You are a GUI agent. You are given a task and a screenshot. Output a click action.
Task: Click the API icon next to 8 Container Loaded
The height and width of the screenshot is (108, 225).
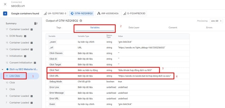32,96
